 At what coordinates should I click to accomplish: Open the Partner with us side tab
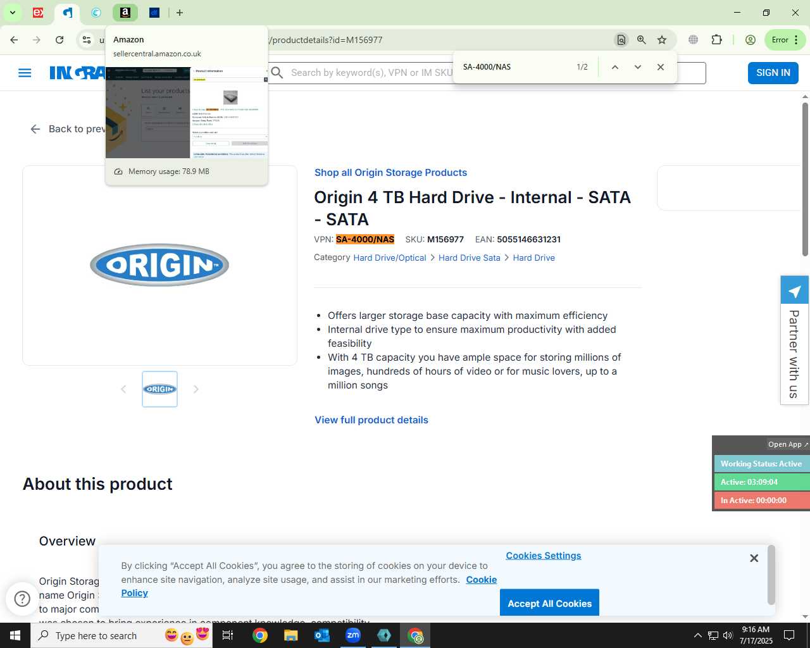(794, 340)
